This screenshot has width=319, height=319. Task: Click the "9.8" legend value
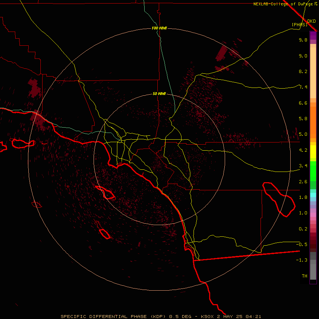pos(303,40)
